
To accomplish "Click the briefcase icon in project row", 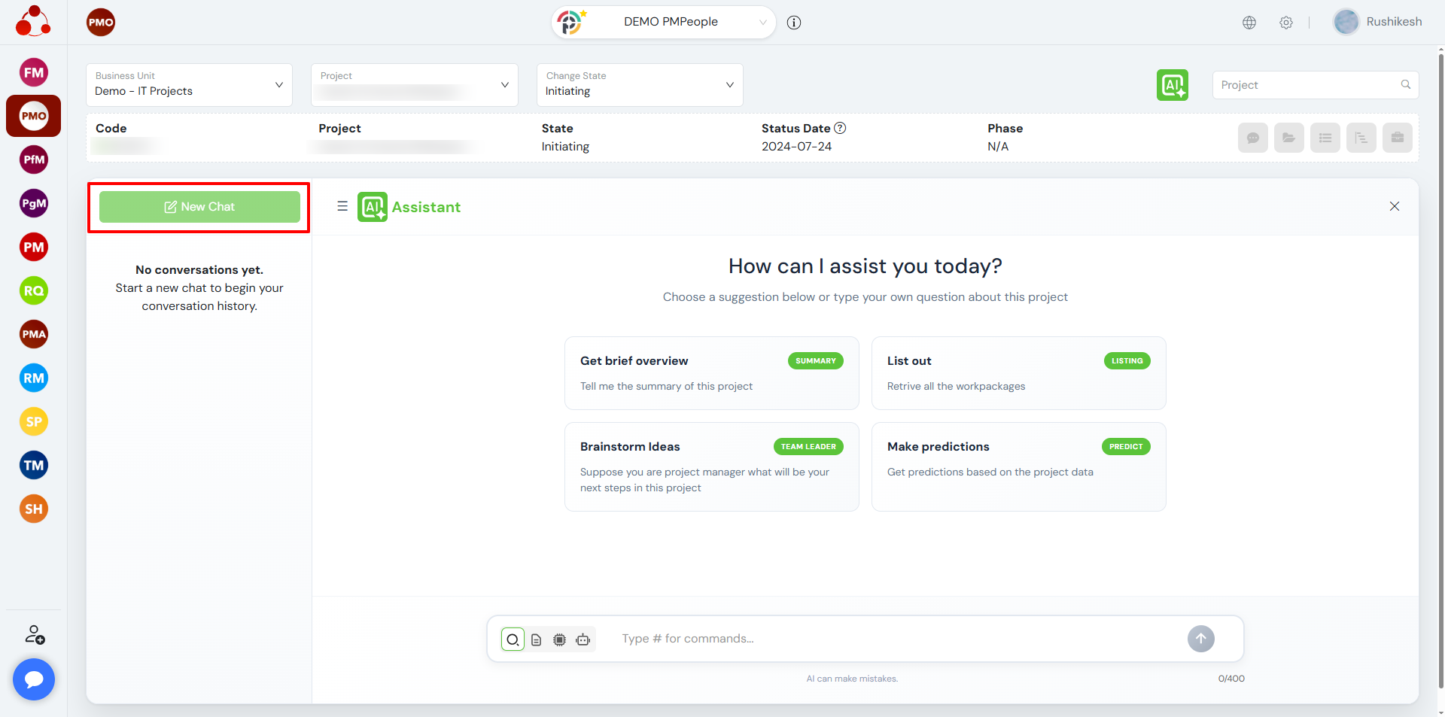I will point(1397,138).
